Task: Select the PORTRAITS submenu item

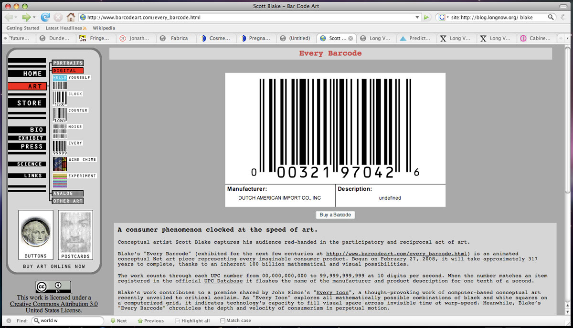Action: [x=68, y=63]
